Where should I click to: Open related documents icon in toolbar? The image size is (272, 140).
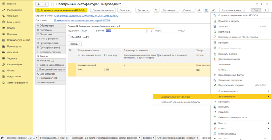206,10
